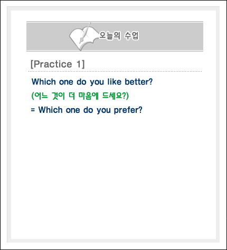The height and width of the screenshot is (250, 227).
Task: Click the pen nib in the header icon
Action: point(81,40)
